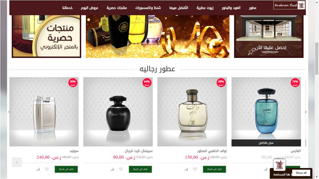
Task: Add نواف الذهبي المطور to cart
Action: pyautogui.click(x=214, y=169)
